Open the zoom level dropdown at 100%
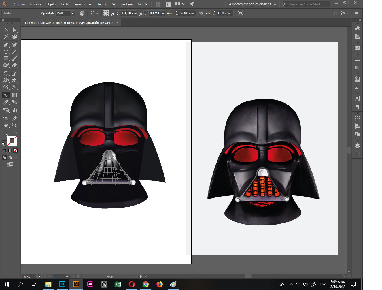The height and width of the screenshot is (290, 382). (x=39, y=277)
